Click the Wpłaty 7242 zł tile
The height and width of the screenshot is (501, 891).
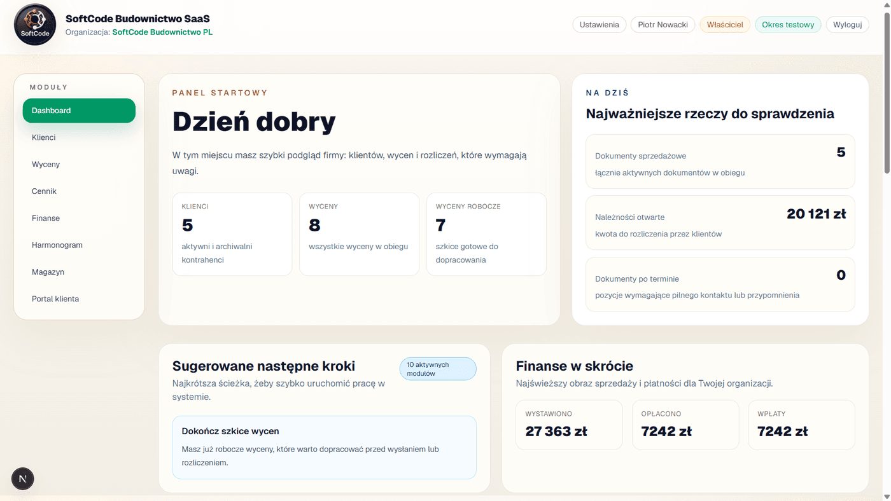(x=801, y=425)
